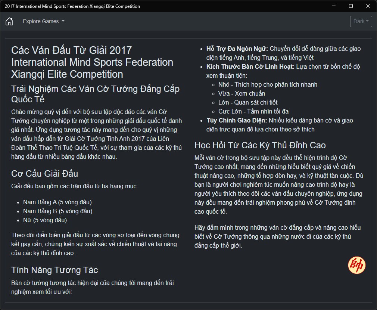This screenshot has width=377, height=310.
Task: Click the main 'Các Ván Đấu Từ Giải 2017' title
Action: (x=92, y=62)
